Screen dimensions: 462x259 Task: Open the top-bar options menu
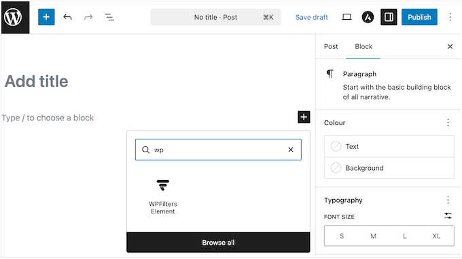[450, 17]
